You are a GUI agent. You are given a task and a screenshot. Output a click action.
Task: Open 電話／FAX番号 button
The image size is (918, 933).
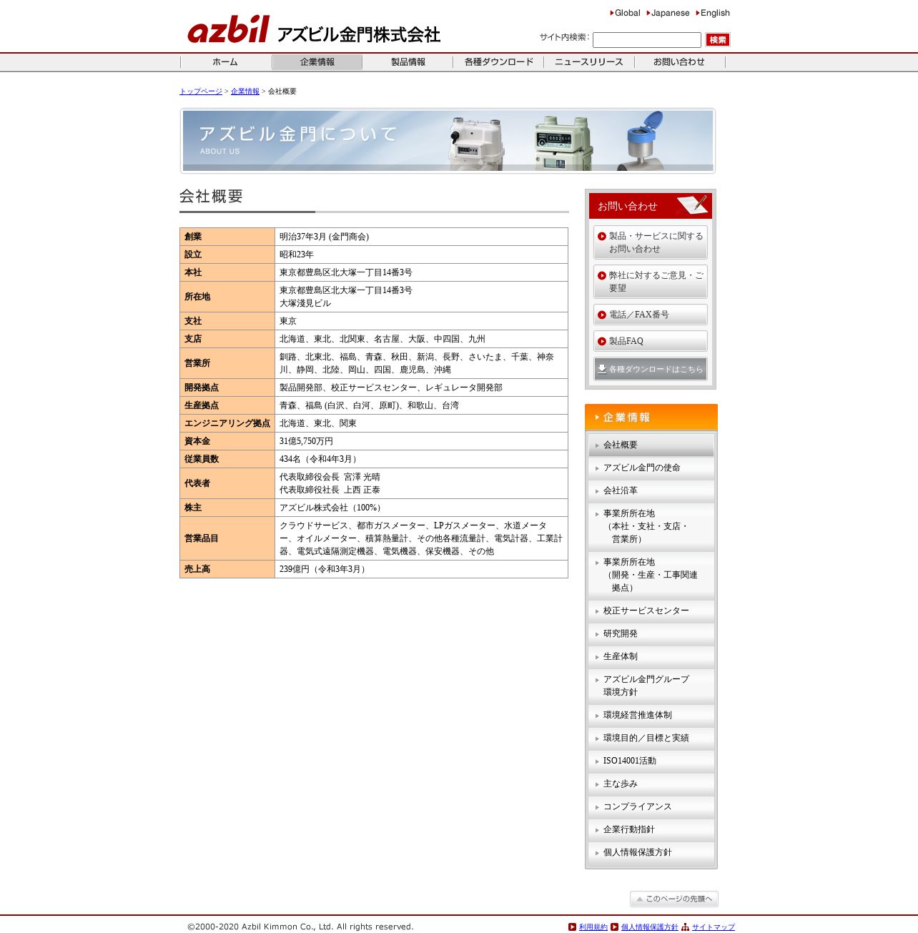651,315
